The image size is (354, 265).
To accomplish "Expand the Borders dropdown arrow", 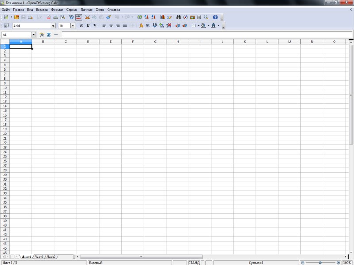I will pyautogui.click(x=199, y=26).
